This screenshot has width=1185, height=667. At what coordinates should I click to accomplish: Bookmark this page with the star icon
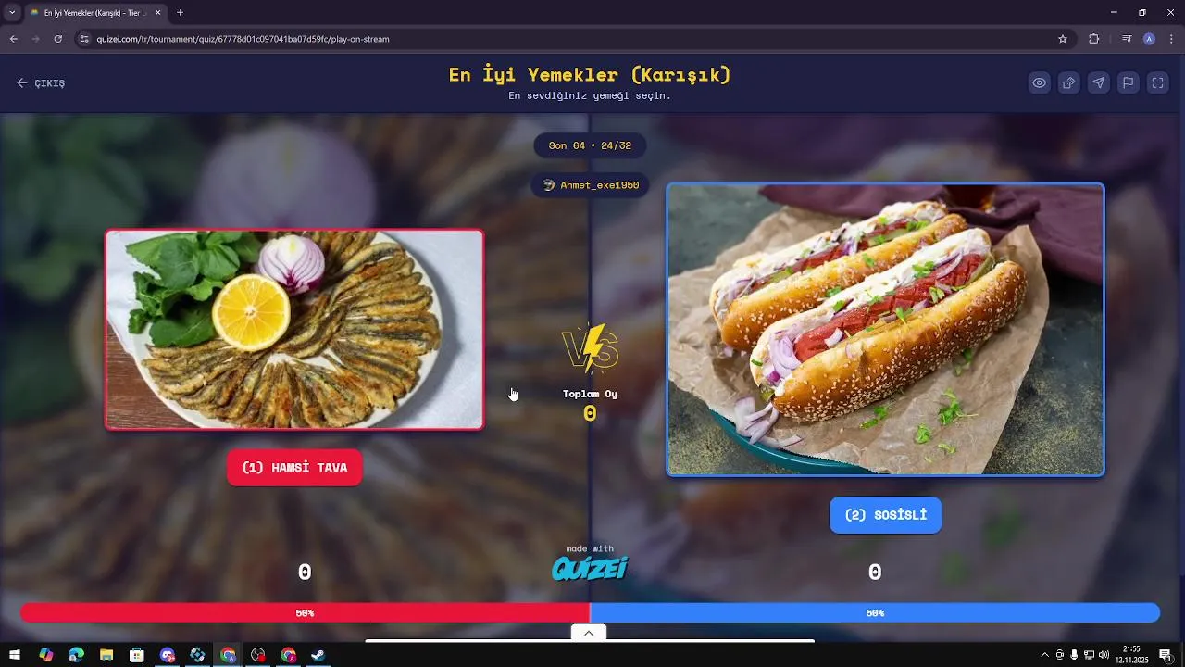(1063, 39)
